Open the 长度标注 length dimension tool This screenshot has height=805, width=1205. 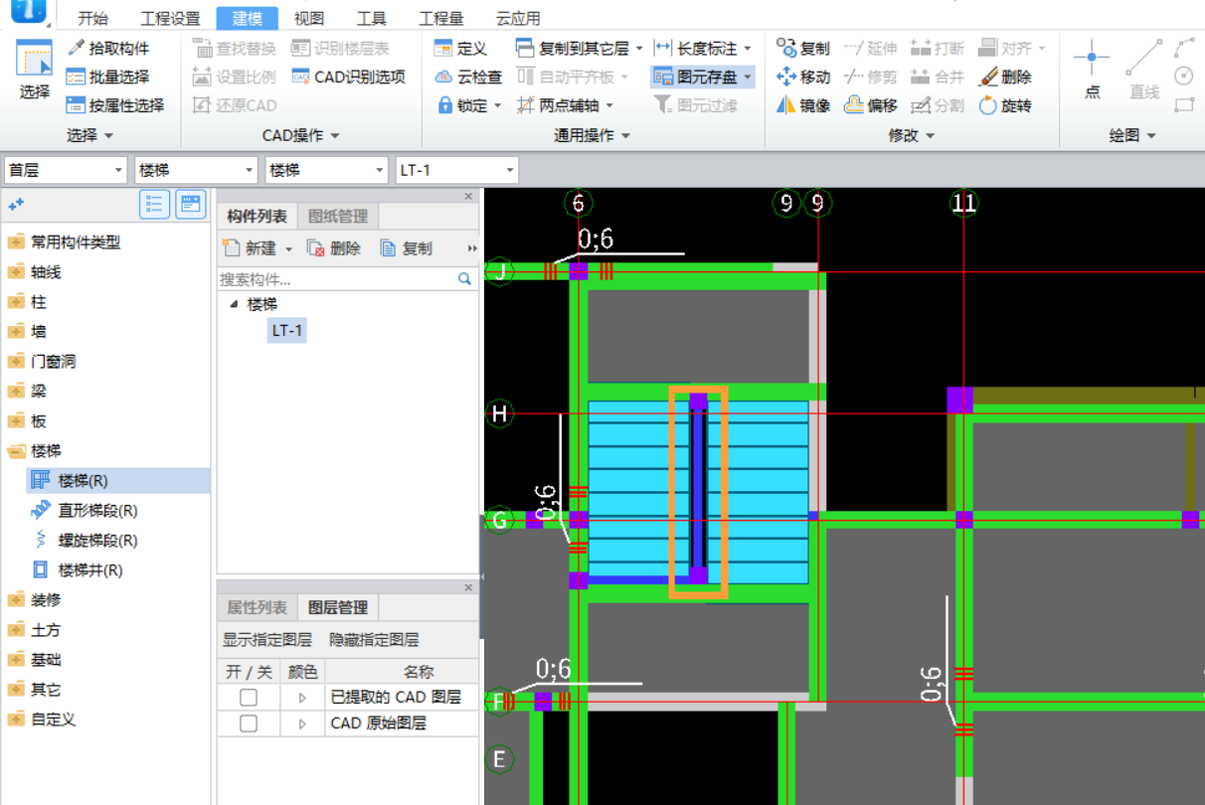point(704,48)
